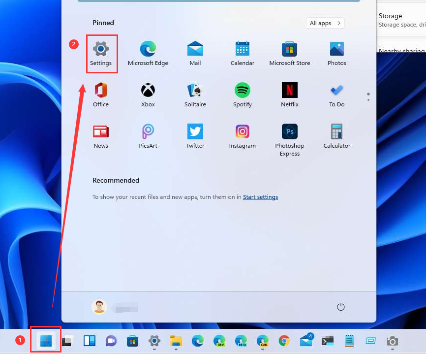Open Edge Dev from the taskbar

[x=219, y=340]
